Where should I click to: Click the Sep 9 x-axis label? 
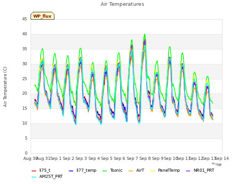[158, 158]
